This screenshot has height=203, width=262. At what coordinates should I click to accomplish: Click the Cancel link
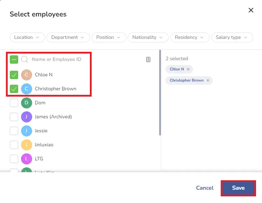pyautogui.click(x=205, y=188)
